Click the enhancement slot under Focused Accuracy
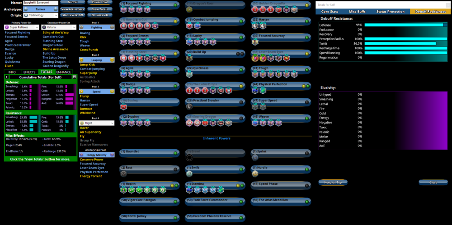The width and height of the screenshot is (452, 225). click(256, 42)
